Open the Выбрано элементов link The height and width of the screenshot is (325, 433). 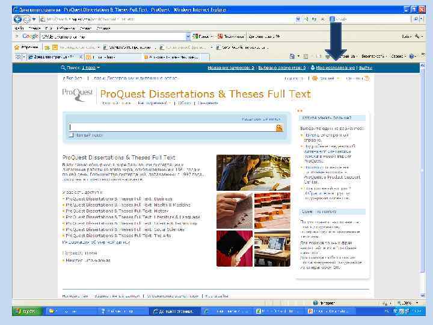point(282,67)
